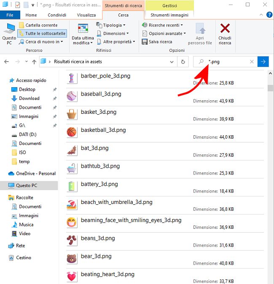The height and width of the screenshot is (284, 274).
Task: Select beating_heart_3d.png thumbnail icon
Action: [x=72, y=276]
